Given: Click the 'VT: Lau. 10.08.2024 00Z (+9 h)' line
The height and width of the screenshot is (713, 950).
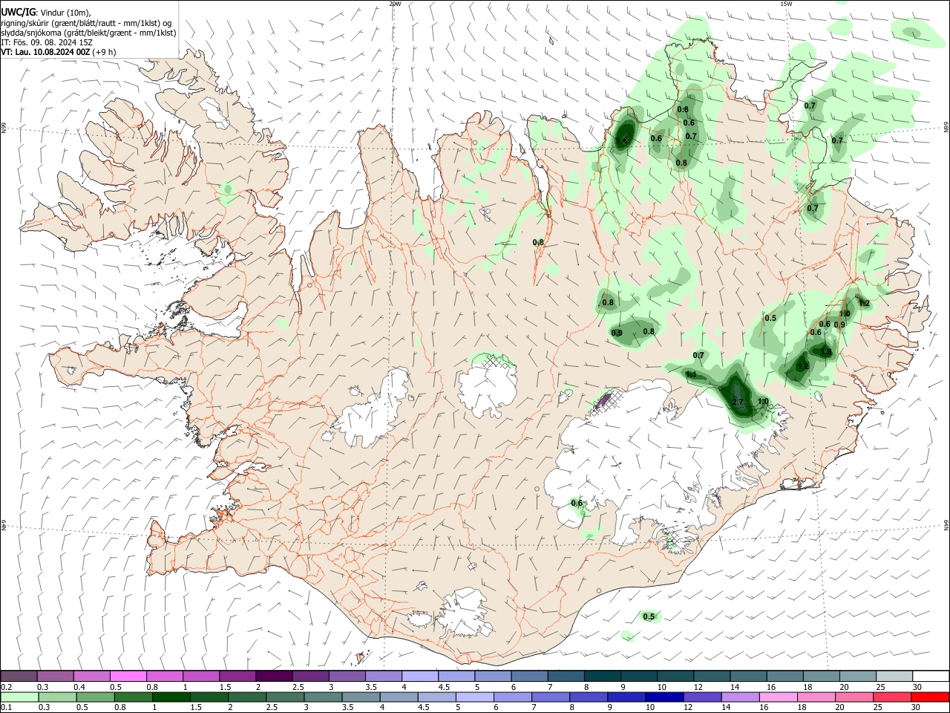Looking at the screenshot, I should (x=58, y=52).
